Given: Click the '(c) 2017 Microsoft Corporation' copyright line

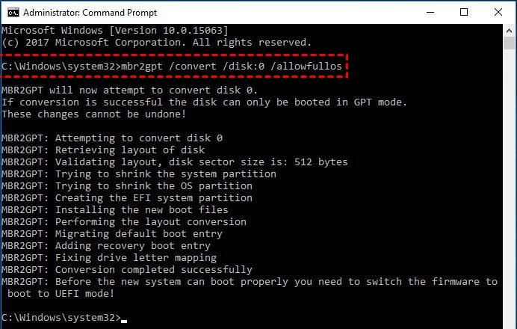Looking at the screenshot, I should 156,42.
